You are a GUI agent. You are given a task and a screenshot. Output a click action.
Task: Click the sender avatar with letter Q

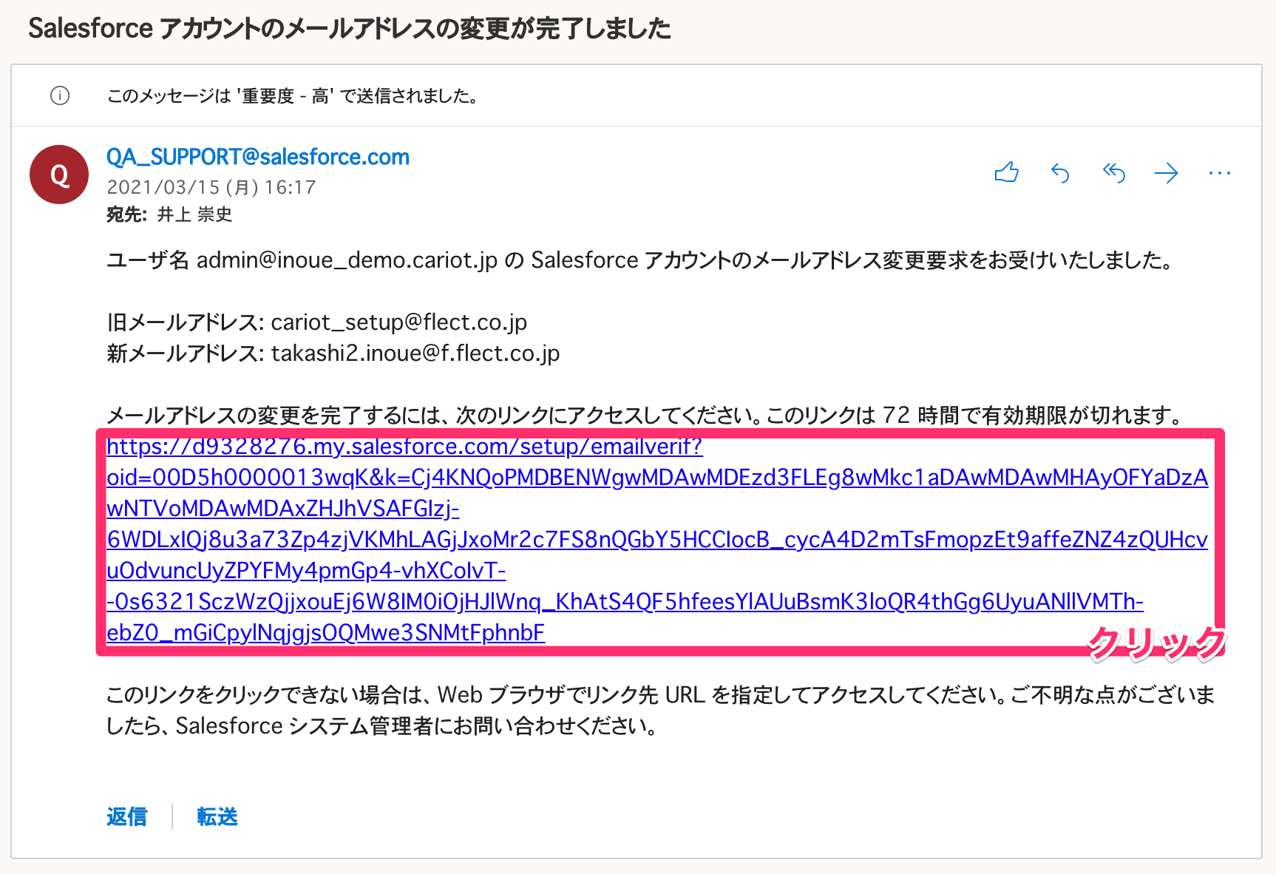59,175
